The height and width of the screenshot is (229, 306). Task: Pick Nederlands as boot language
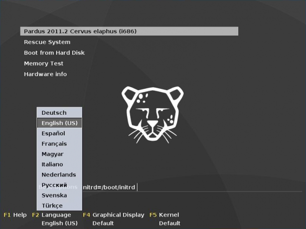coord(59,174)
